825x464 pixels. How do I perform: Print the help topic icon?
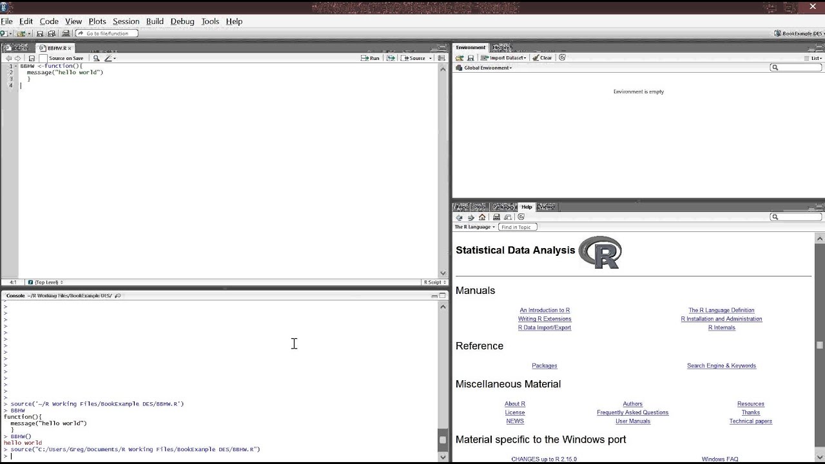point(496,217)
